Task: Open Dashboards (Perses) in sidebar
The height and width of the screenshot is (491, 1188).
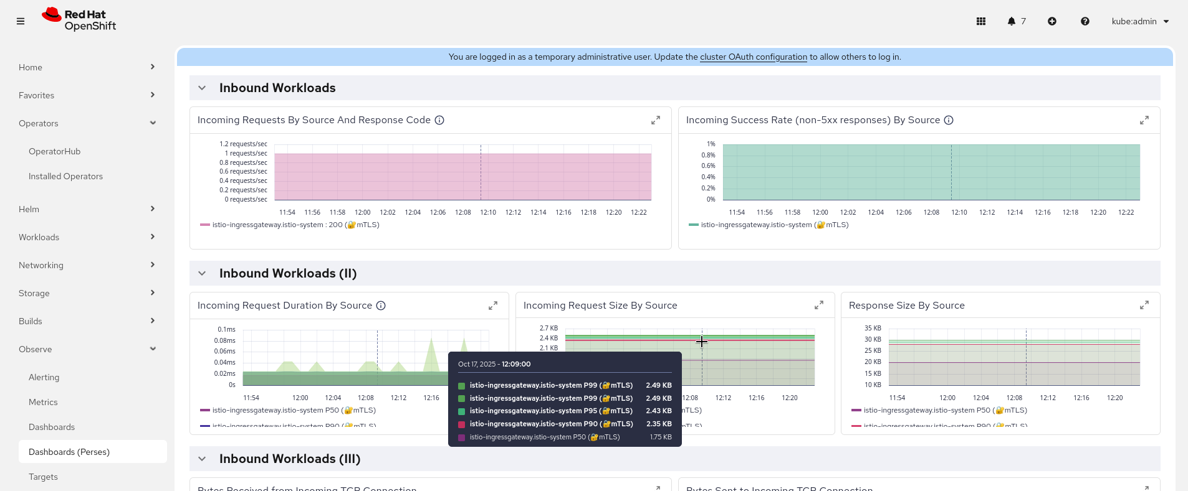Action: [69, 452]
